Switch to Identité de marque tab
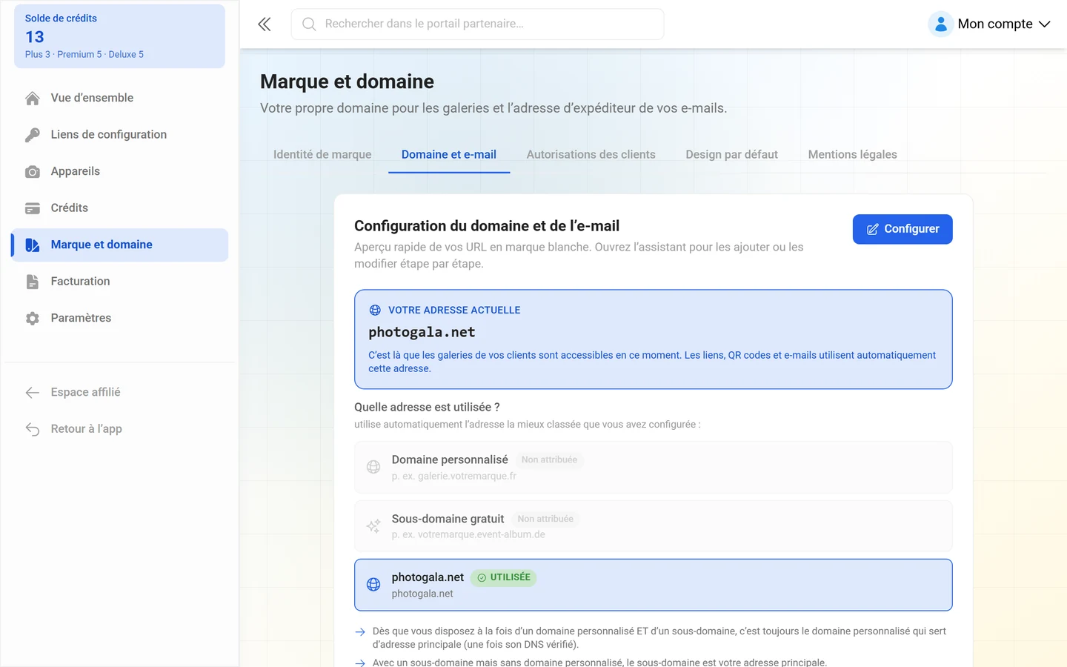 coord(322,154)
